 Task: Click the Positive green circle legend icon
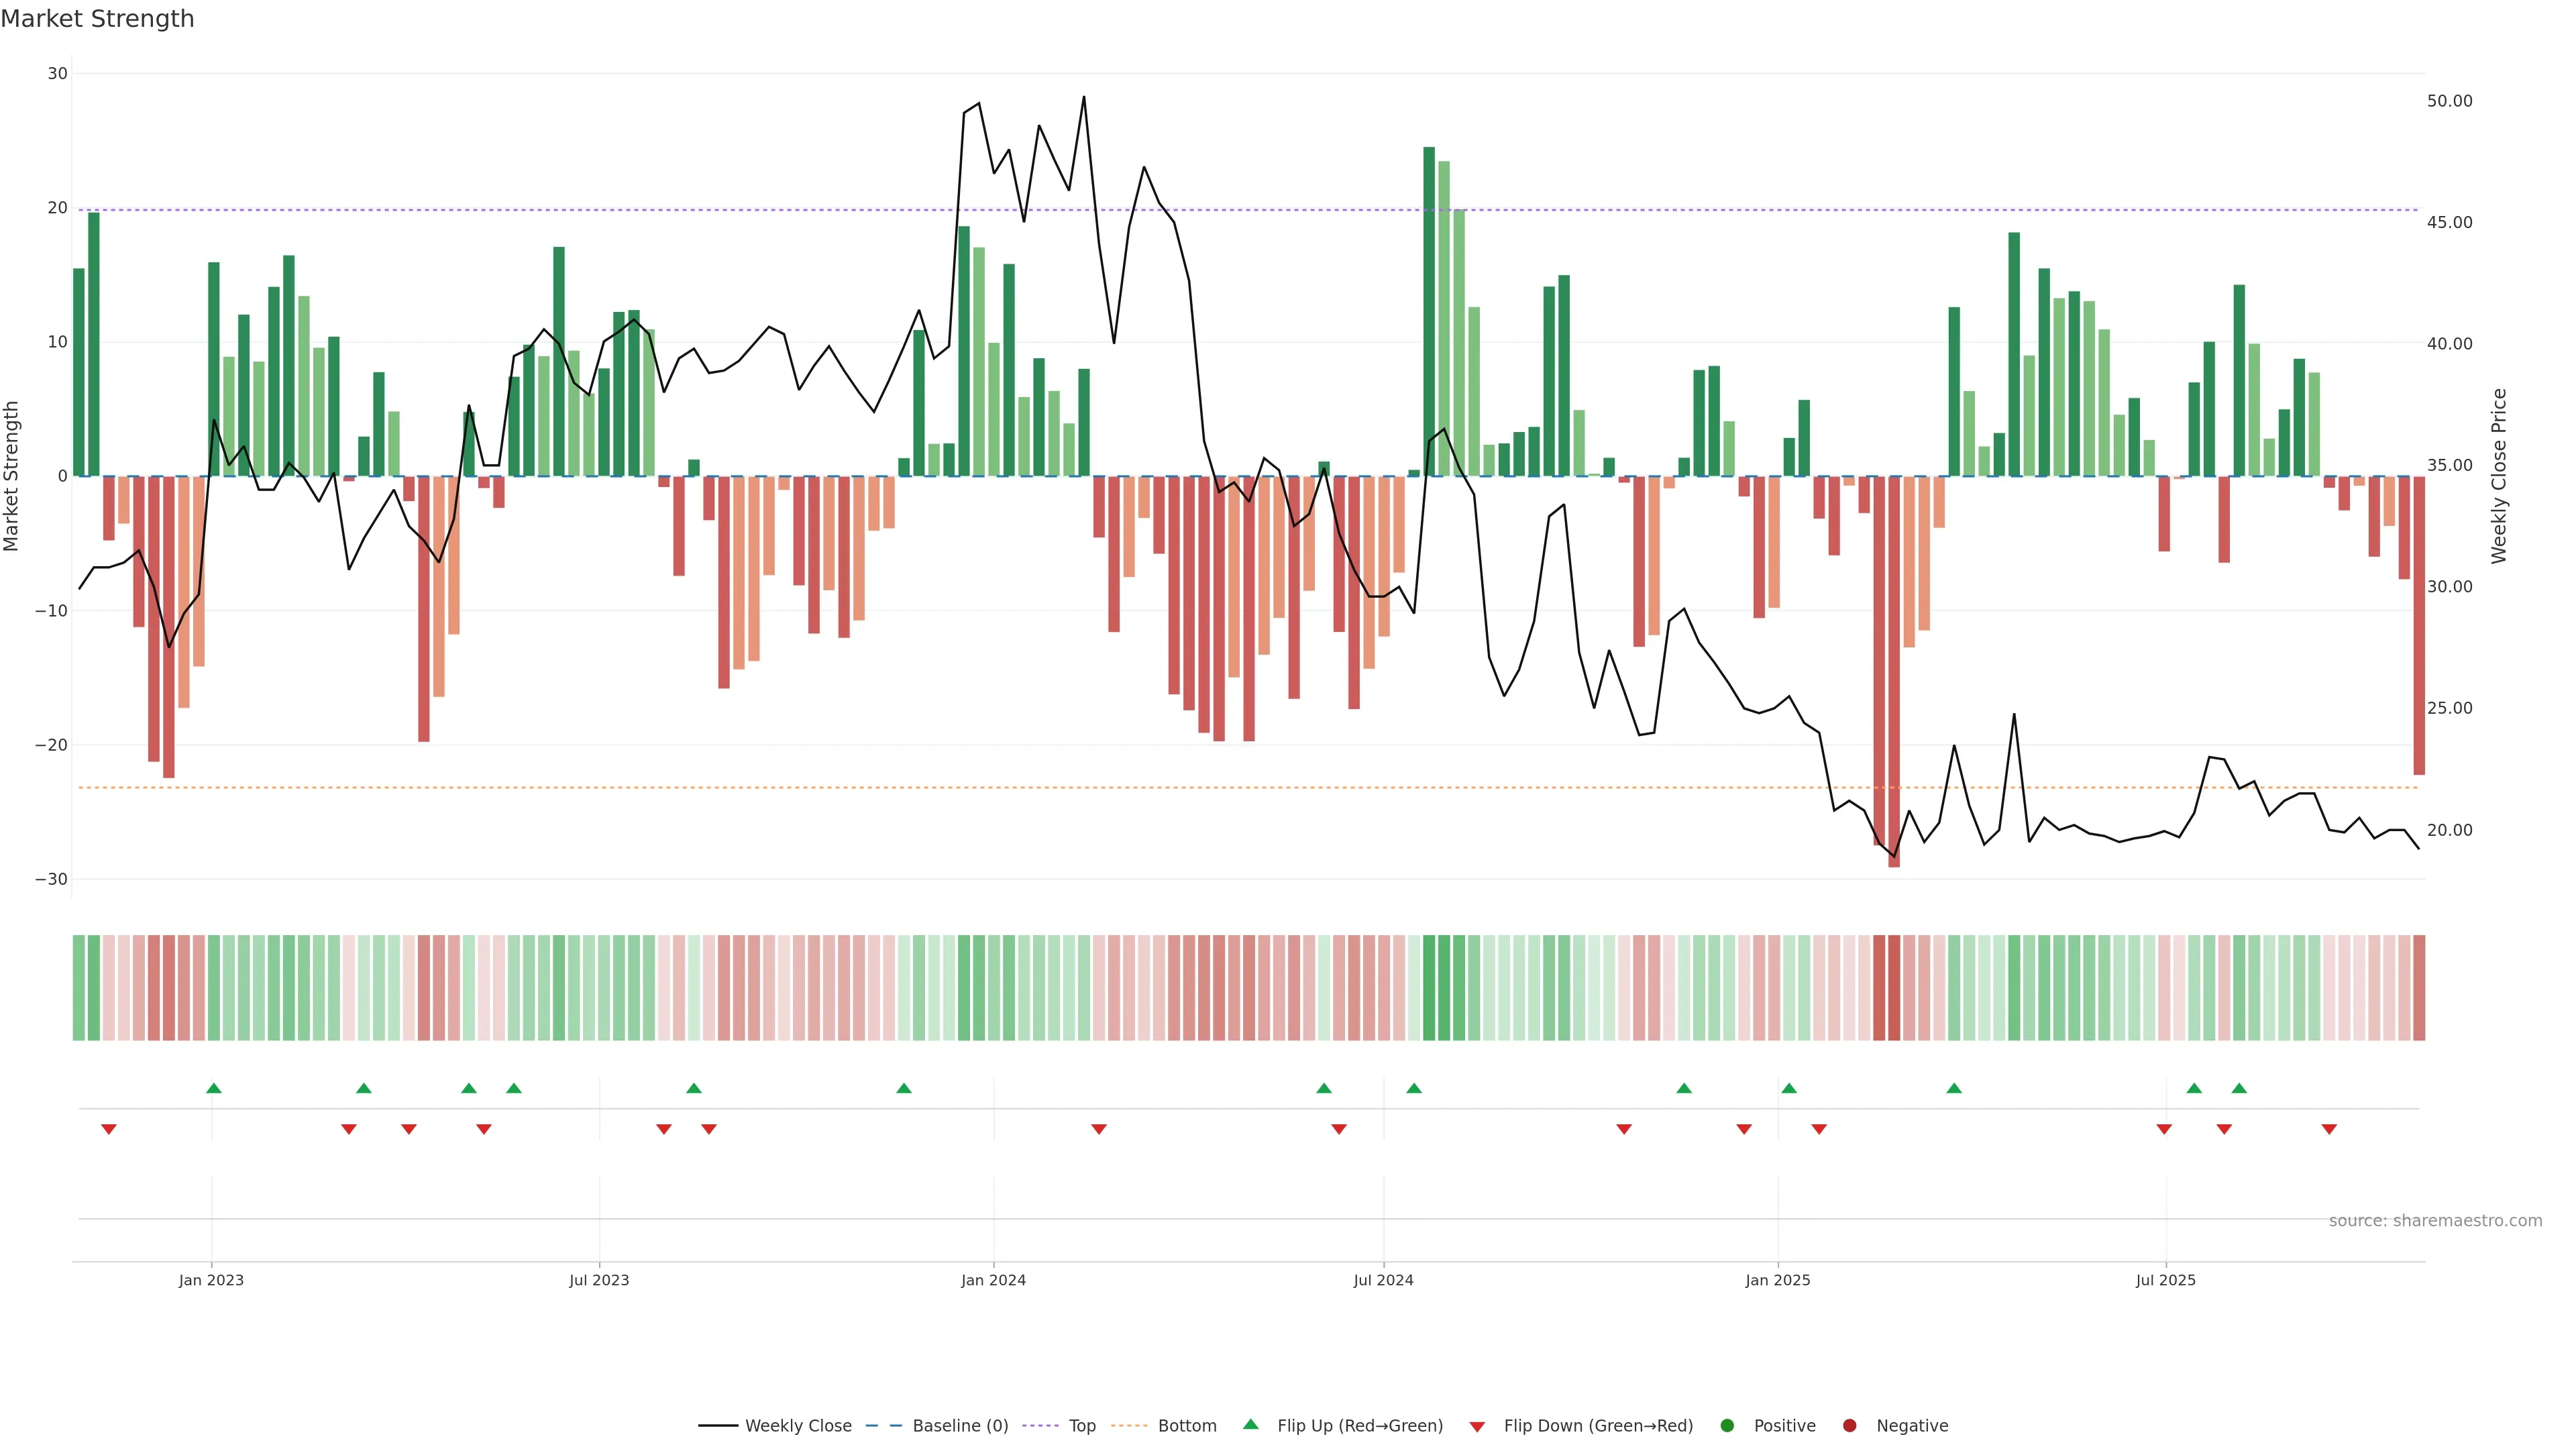click(x=1727, y=1426)
